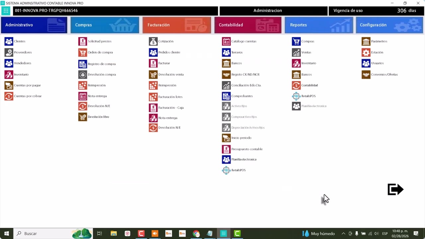Click the Vendedores icon
This screenshot has height=239, width=425.
9,63
